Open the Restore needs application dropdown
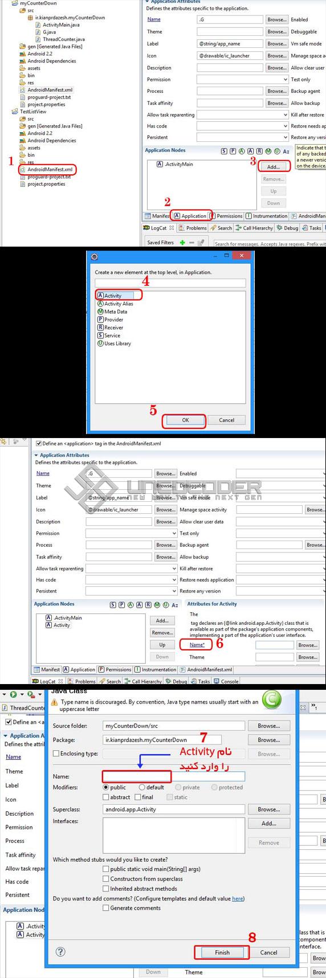Viewport: 326px width, 978px height. pyautogui.click(x=281, y=580)
